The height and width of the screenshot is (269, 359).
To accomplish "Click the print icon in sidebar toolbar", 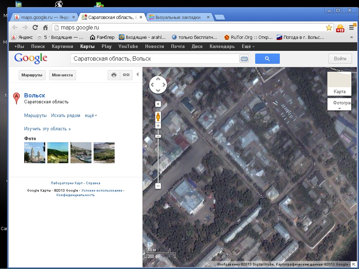I will [114, 75].
